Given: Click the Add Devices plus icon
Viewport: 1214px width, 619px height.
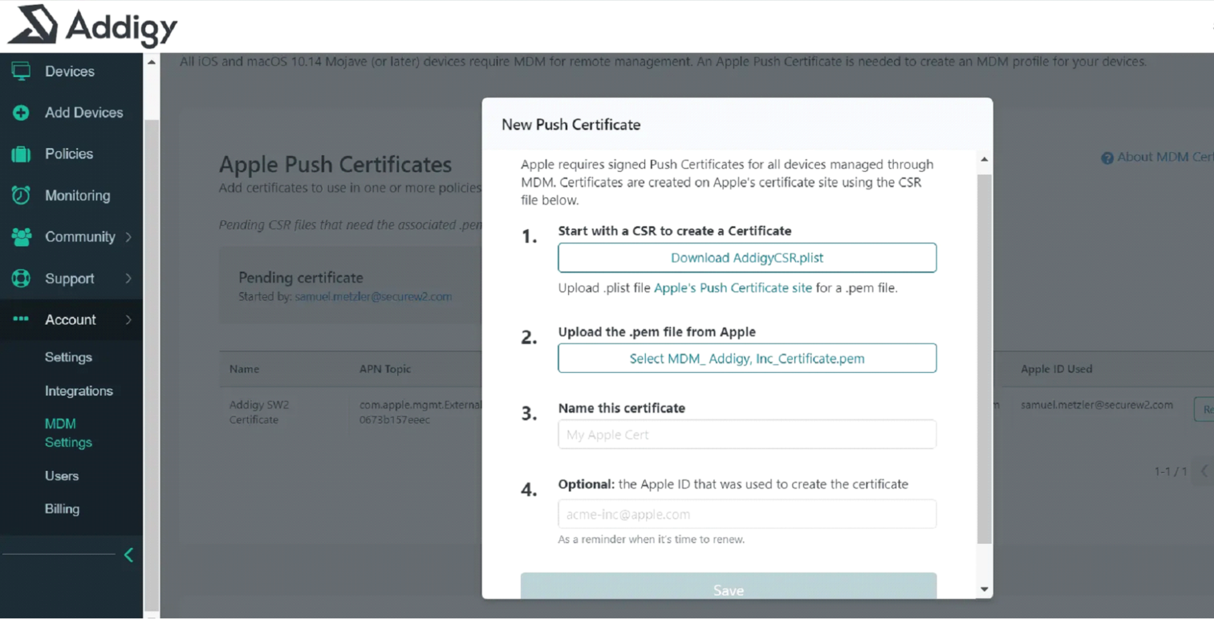Looking at the screenshot, I should [x=21, y=113].
